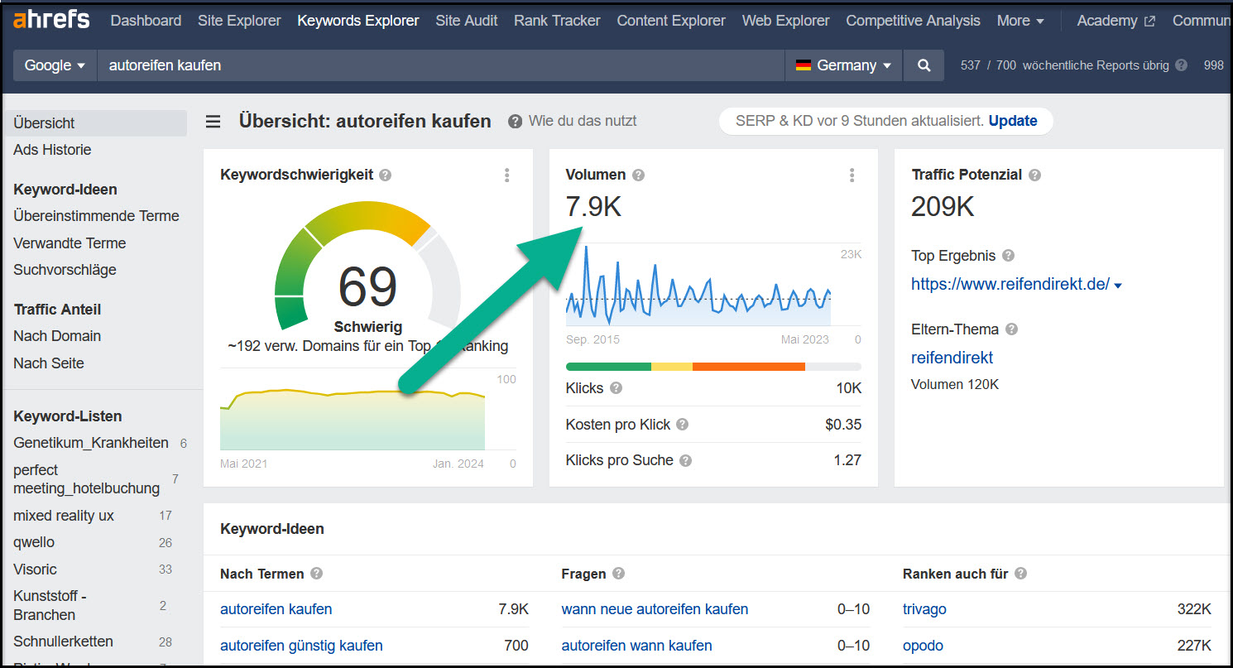Viewport: 1233px width, 668px height.
Task: Open the Schnullerketten keyword list
Action: (x=64, y=642)
